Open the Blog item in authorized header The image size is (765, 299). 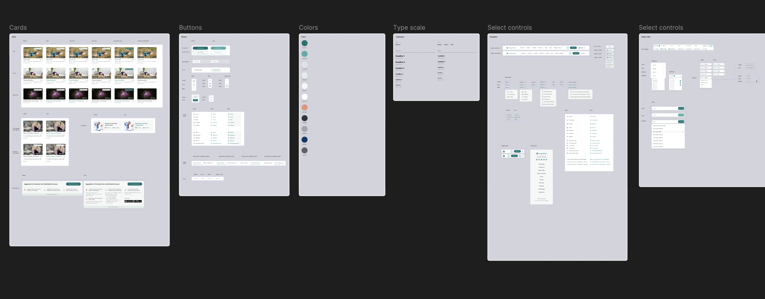click(546, 48)
